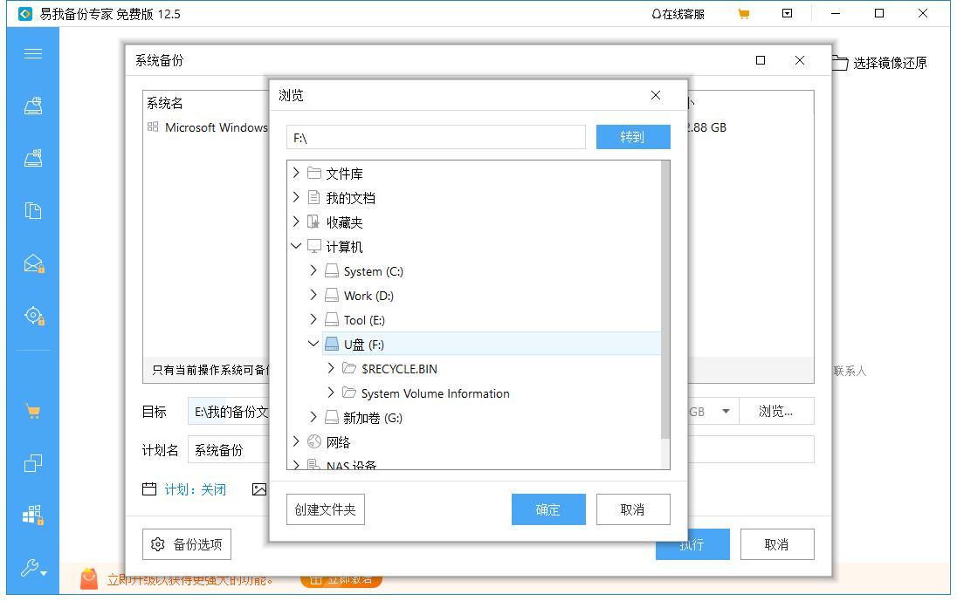Open the File Backup sidebar icon

pos(32,210)
